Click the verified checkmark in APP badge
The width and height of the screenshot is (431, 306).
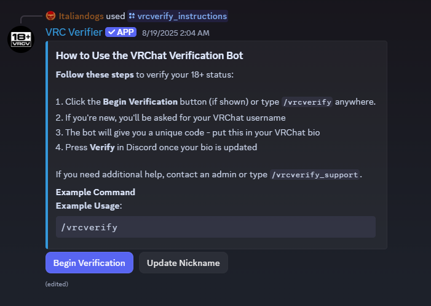(111, 32)
